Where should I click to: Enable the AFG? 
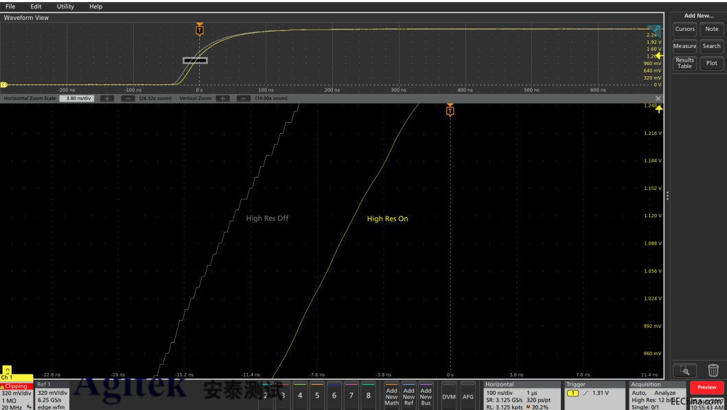[x=468, y=396]
